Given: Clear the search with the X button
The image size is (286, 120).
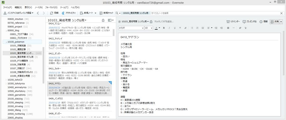Looking at the screenshot, I should (x=281, y=13).
